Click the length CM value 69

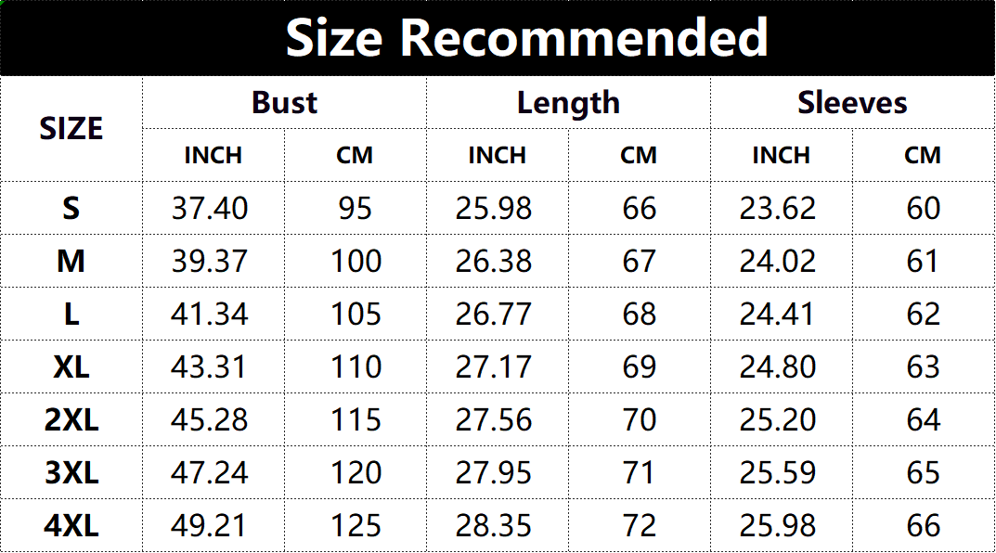click(x=639, y=367)
